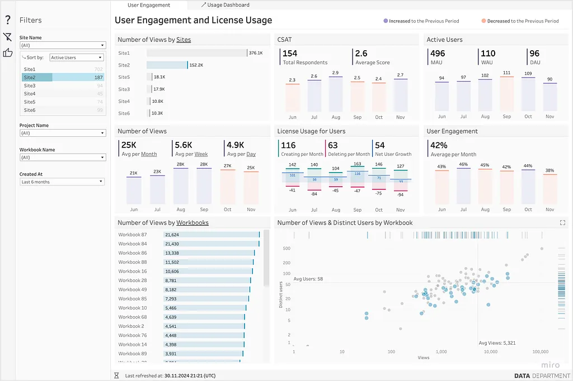Click the 96 DAU value
This screenshot has width=573, height=381.
[534, 53]
